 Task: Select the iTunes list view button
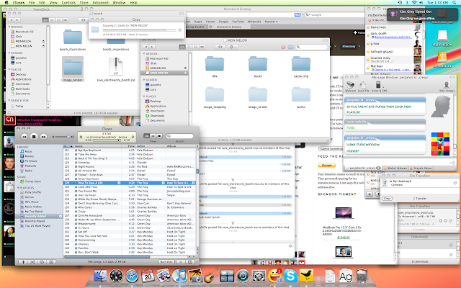(x=146, y=136)
